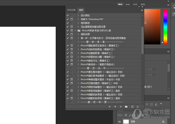Select the 动作 tab
The image size is (175, 124).
coord(81,10)
